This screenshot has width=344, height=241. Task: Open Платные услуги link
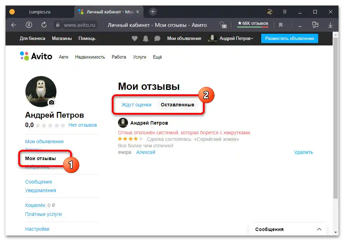(43, 214)
